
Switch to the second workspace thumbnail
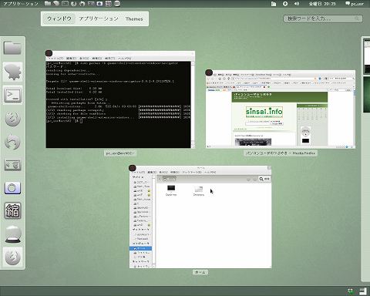tap(367, 95)
